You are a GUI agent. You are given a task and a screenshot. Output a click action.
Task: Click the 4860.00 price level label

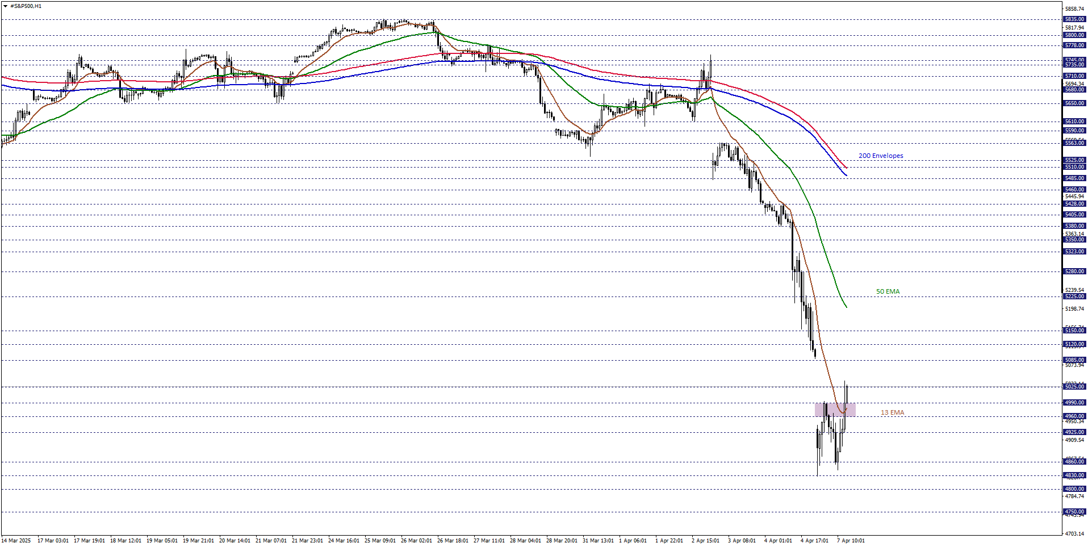click(x=1074, y=462)
